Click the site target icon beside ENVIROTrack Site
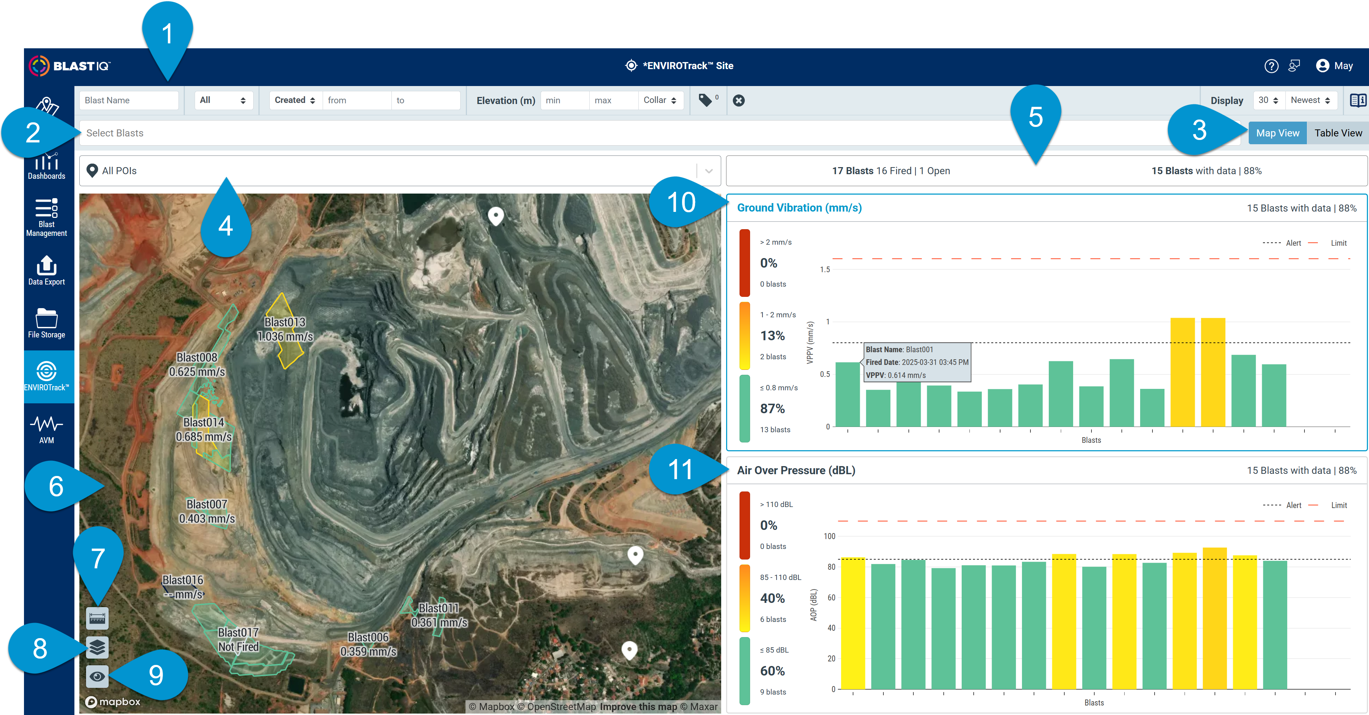The height and width of the screenshot is (715, 1369). pos(631,65)
